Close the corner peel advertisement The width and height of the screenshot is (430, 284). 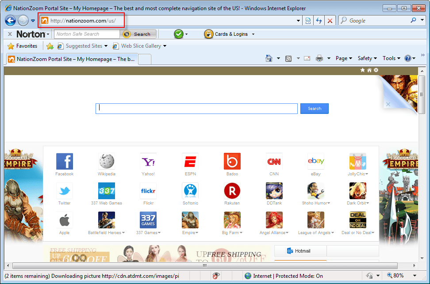(x=388, y=104)
